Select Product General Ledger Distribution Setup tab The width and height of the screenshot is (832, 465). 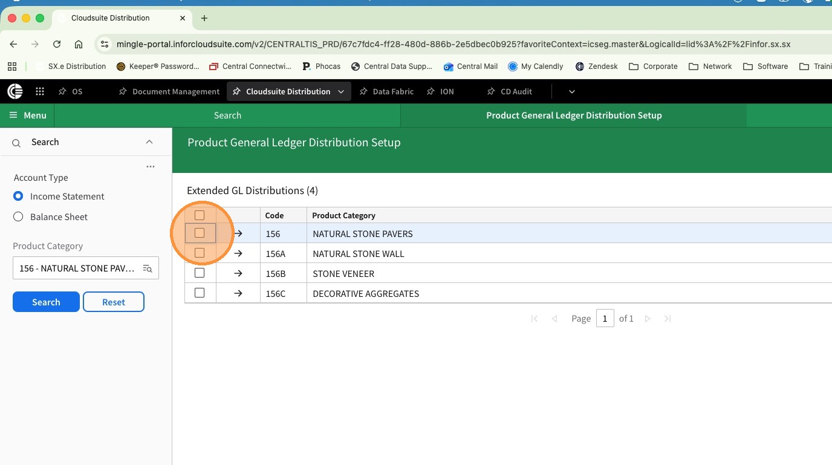point(574,115)
